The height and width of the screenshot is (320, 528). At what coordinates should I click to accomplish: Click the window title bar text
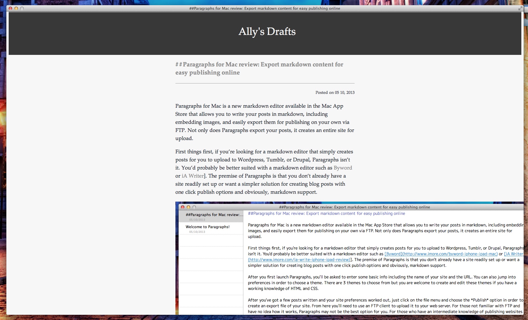(x=265, y=8)
